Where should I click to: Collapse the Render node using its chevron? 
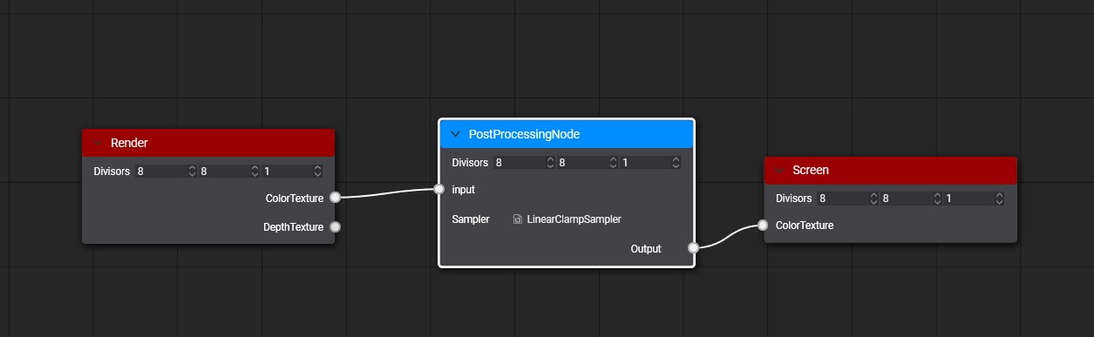click(98, 143)
